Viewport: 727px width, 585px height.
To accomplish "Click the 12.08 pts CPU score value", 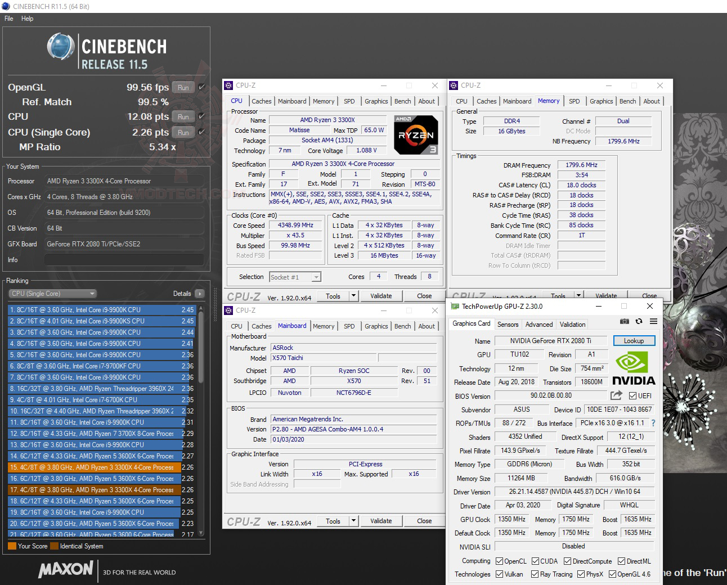I will point(148,116).
